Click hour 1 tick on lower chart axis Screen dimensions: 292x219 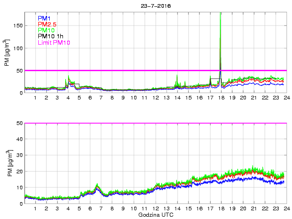coord(36,209)
